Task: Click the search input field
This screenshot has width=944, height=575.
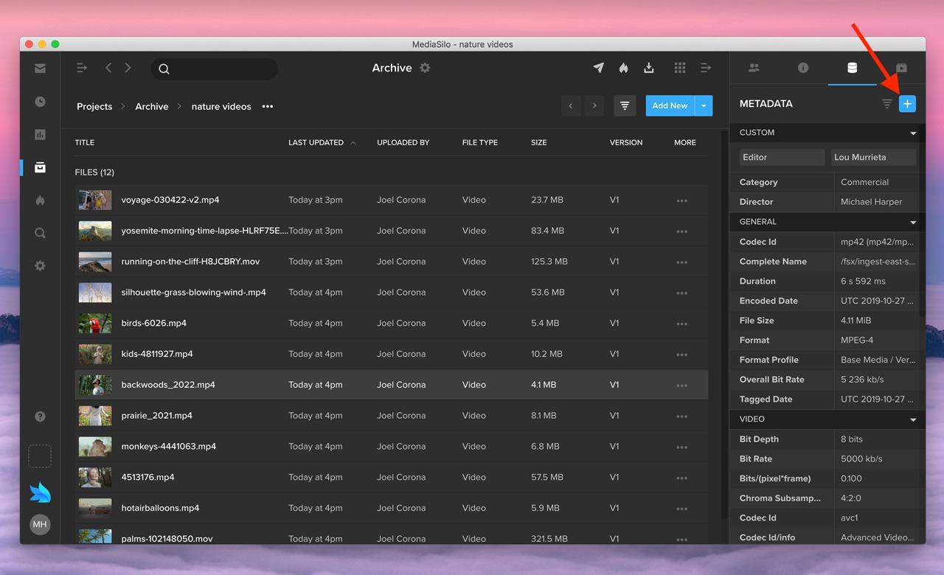Action: (x=221, y=69)
